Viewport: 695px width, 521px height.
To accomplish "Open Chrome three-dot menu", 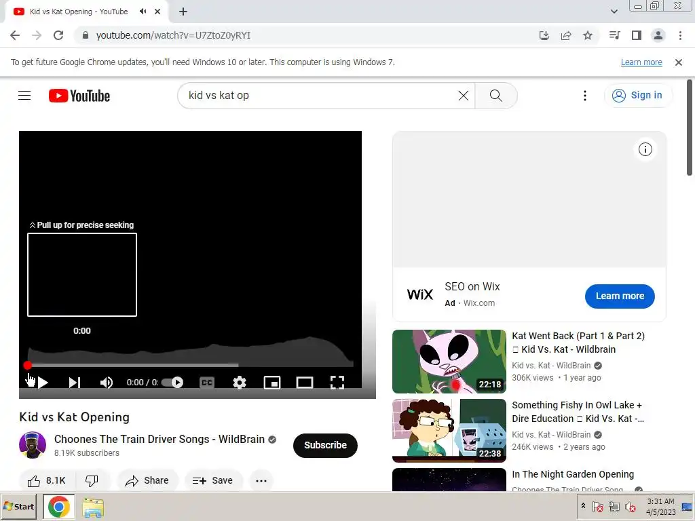I will [x=680, y=35].
